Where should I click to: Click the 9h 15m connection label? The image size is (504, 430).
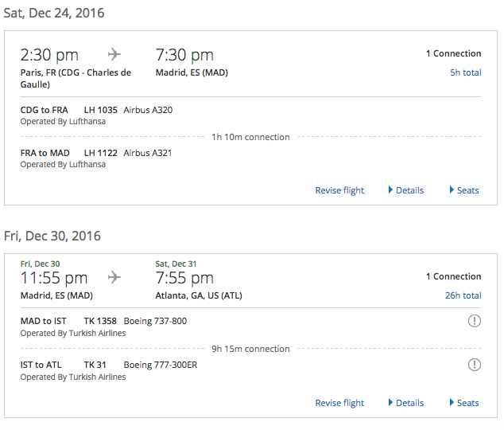coord(250,349)
